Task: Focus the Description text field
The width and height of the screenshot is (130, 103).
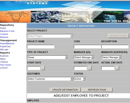Action: 115,47
